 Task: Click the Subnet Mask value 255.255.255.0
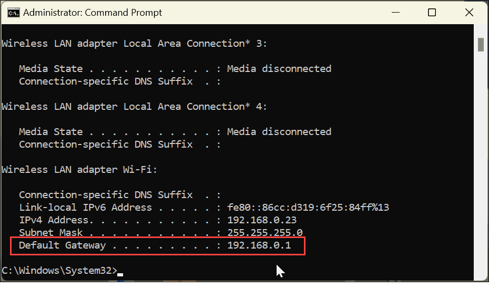[x=264, y=233]
